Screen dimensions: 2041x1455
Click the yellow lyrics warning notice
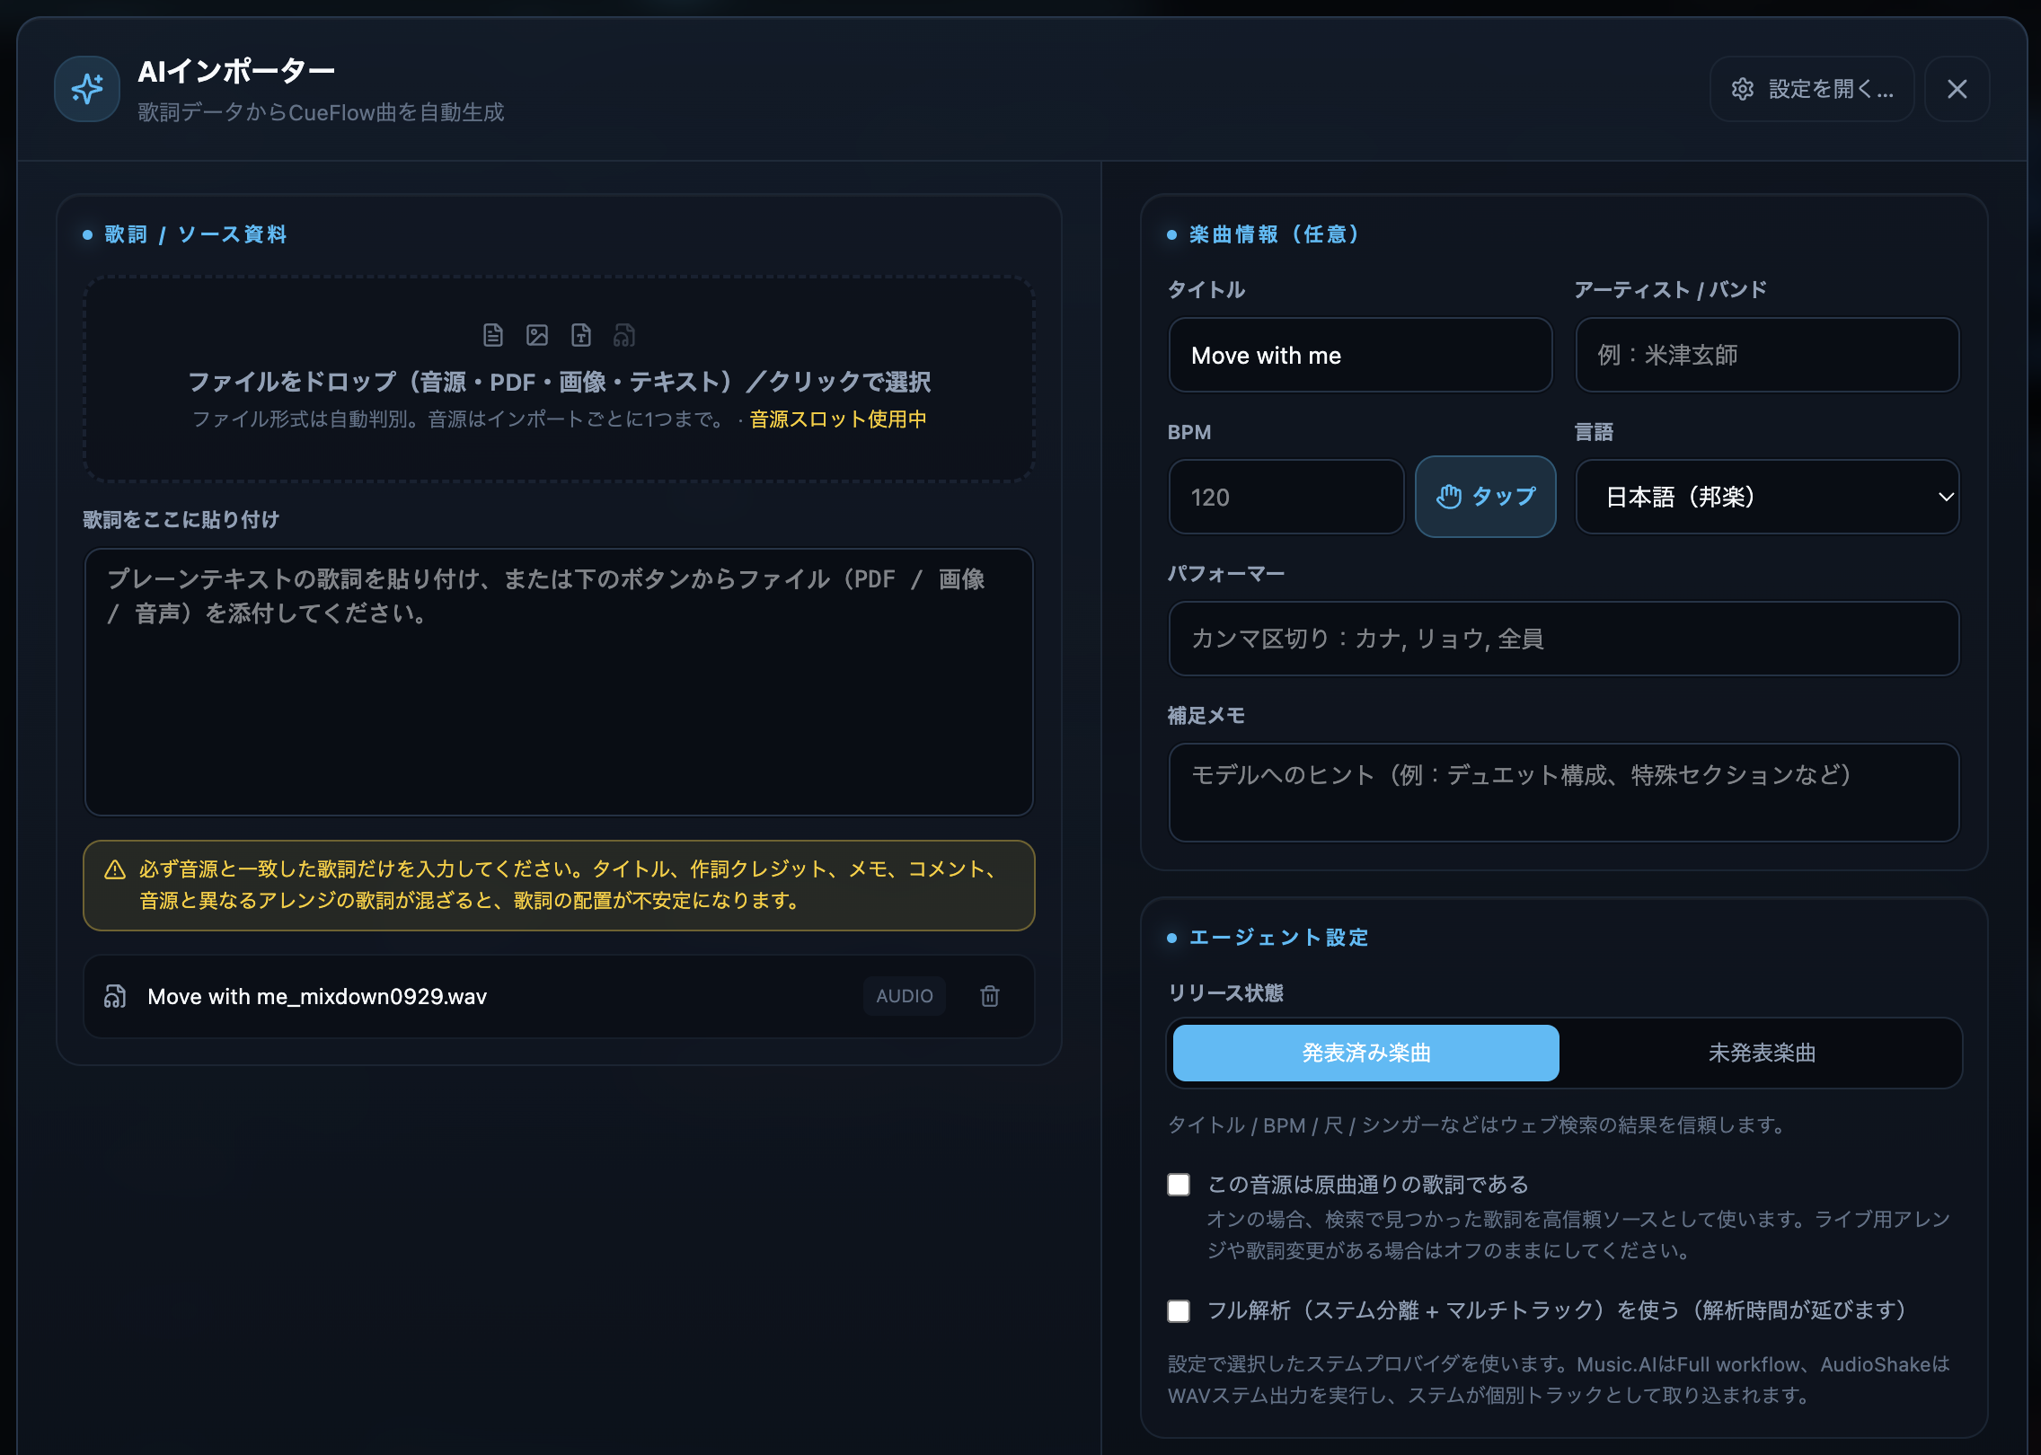tap(559, 886)
